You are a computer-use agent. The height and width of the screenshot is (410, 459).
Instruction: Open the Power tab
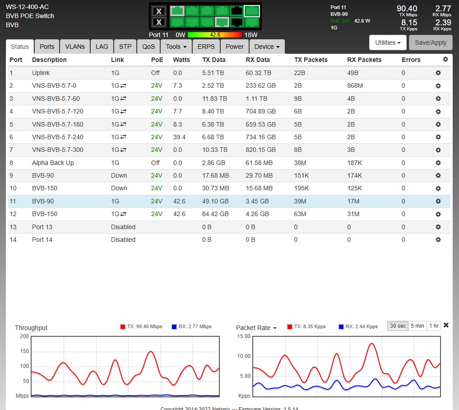click(x=234, y=47)
